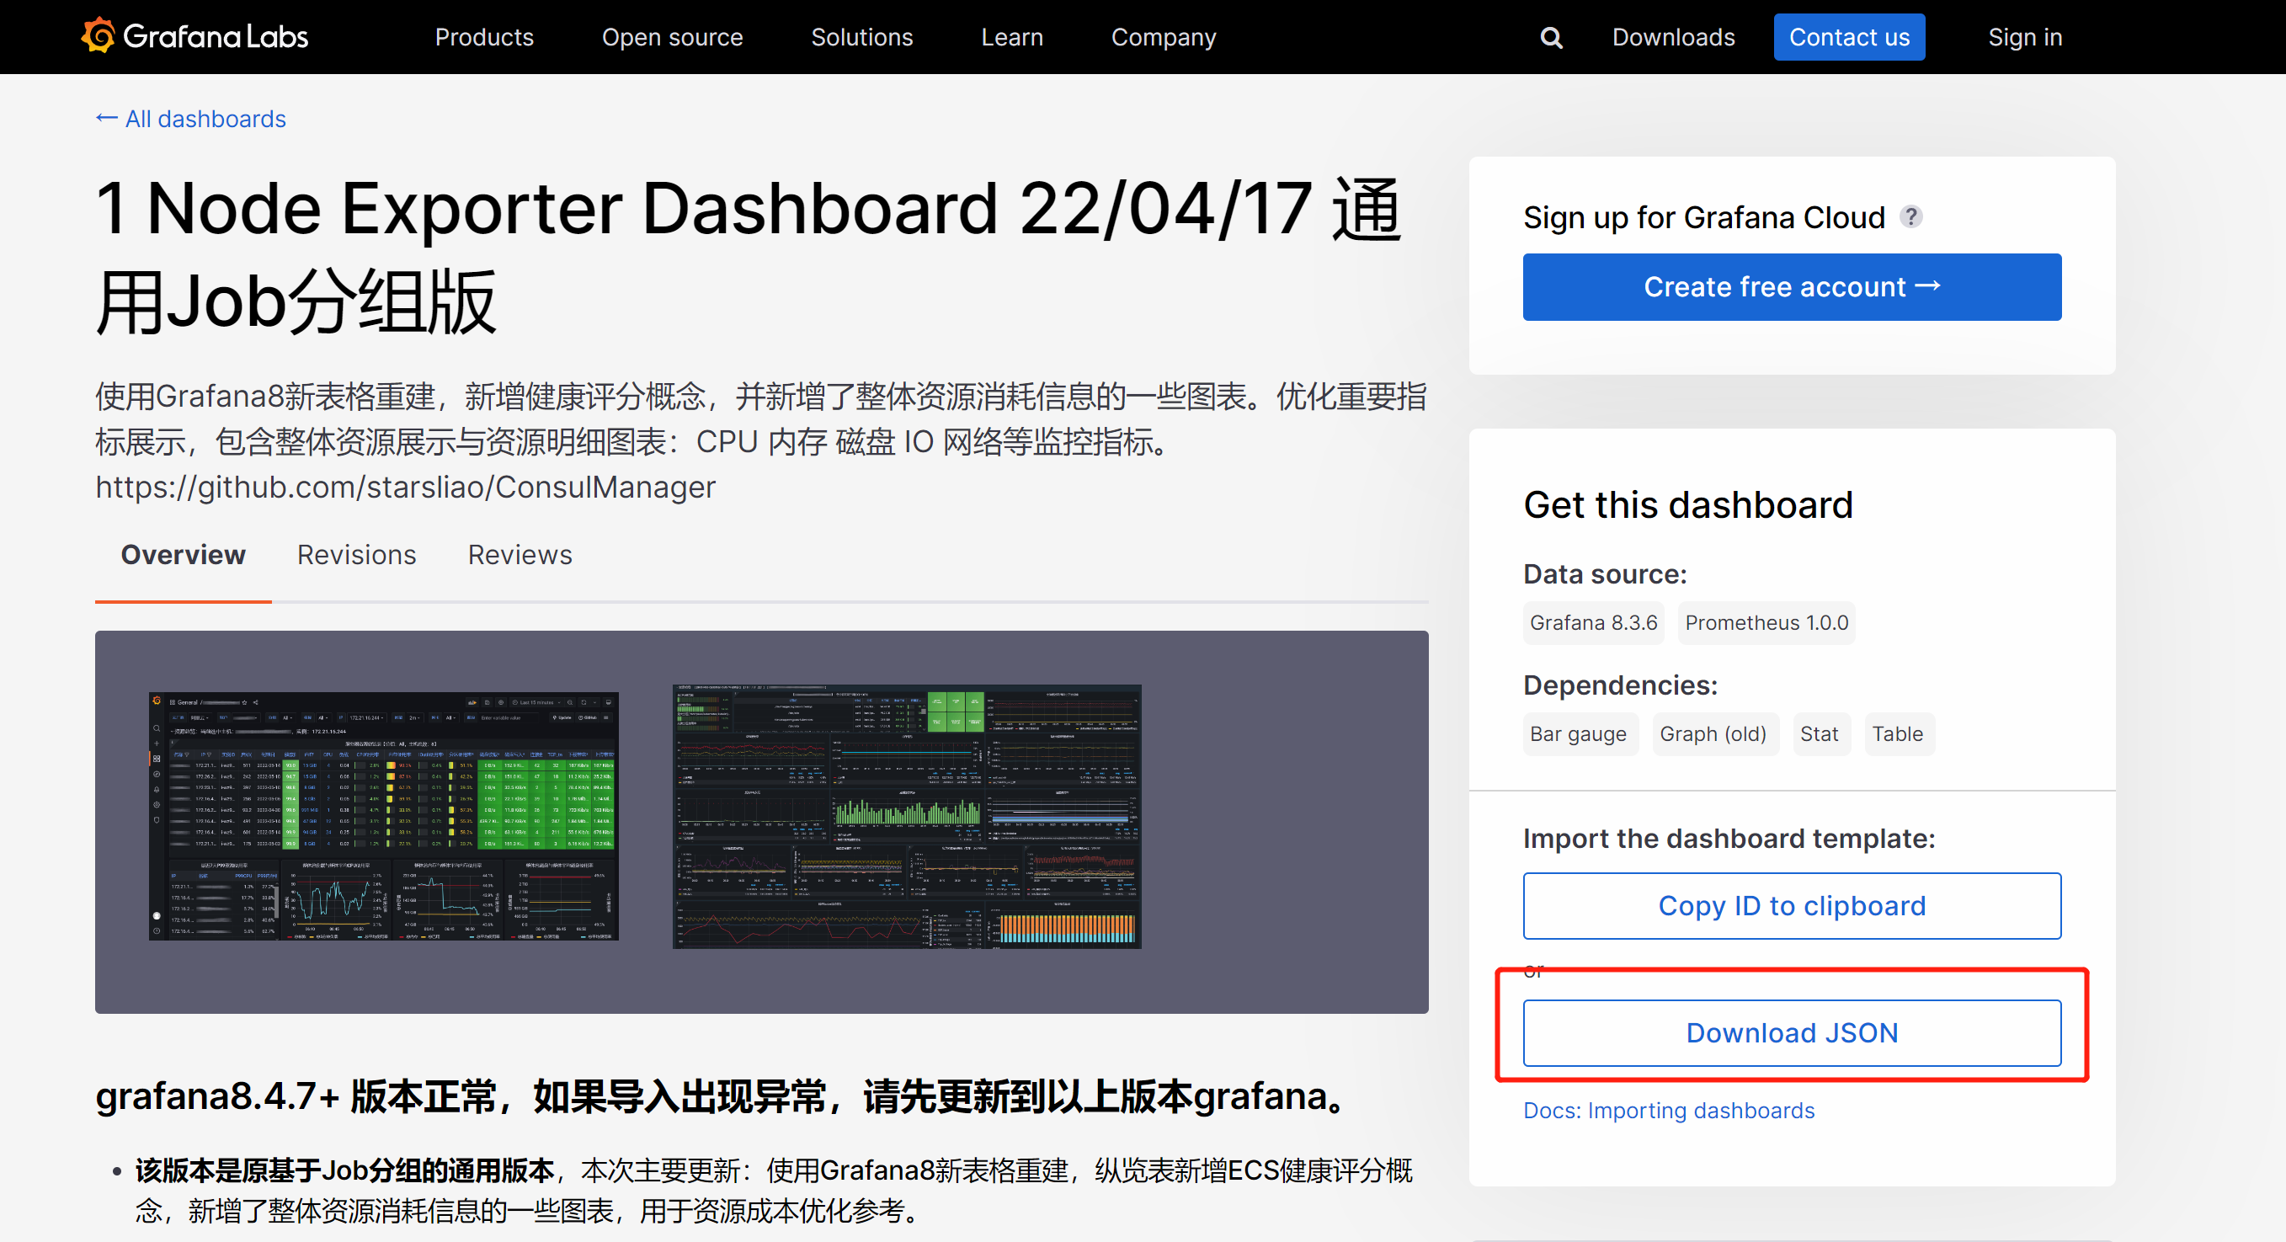The height and width of the screenshot is (1242, 2286).
Task: Open the first dashboard table screenshot thumbnail
Action: pos(383,816)
